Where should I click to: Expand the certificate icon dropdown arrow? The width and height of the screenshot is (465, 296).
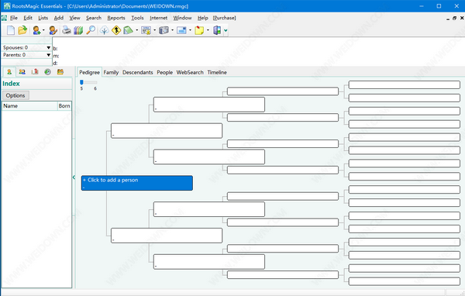pyautogui.click(x=154, y=30)
